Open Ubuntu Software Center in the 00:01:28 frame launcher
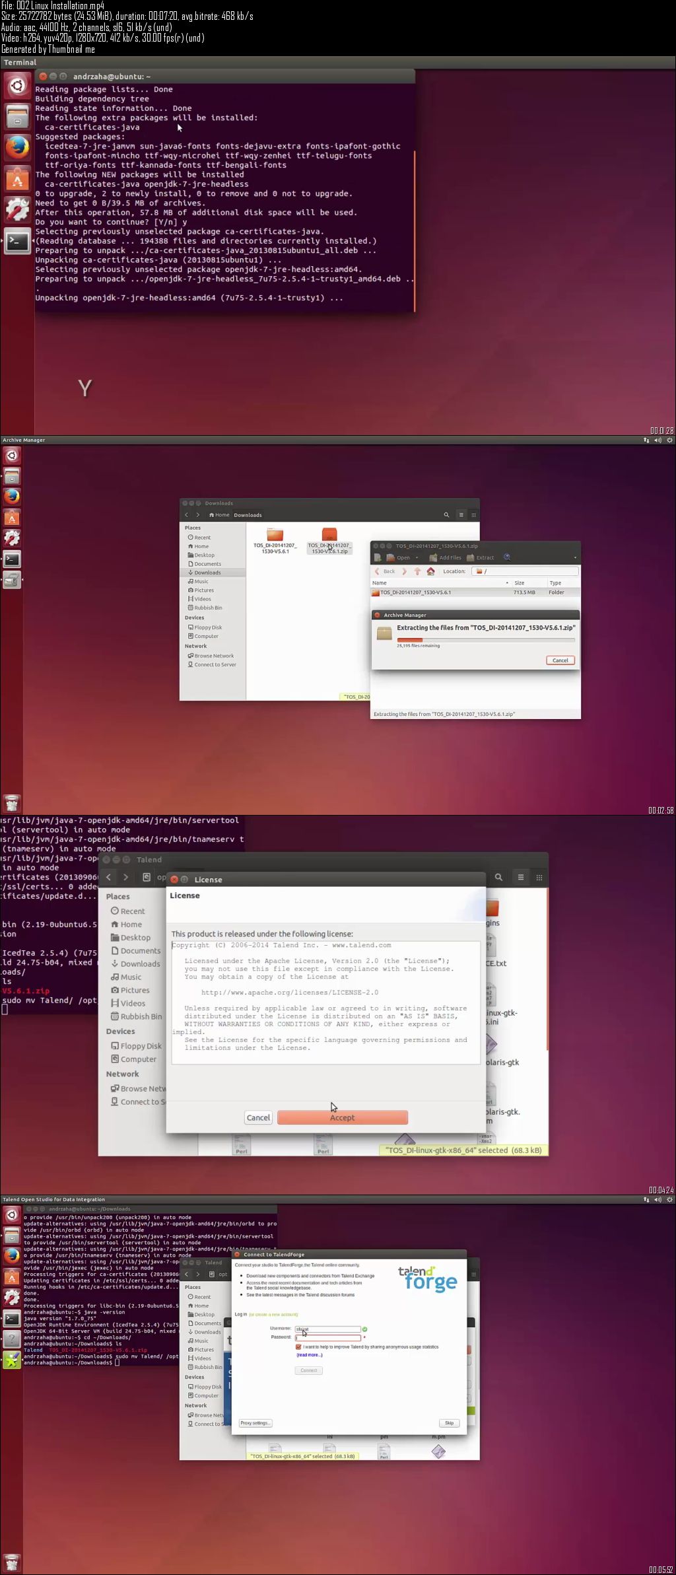Viewport: 676px width, 1575px height. point(17,178)
